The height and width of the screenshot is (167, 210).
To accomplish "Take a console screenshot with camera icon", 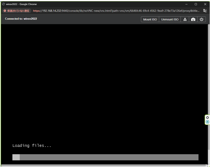I will click(x=193, y=19).
